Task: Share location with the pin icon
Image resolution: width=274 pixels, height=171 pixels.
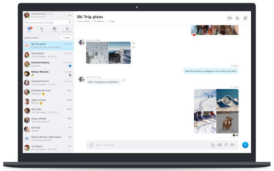Action: pos(226,145)
